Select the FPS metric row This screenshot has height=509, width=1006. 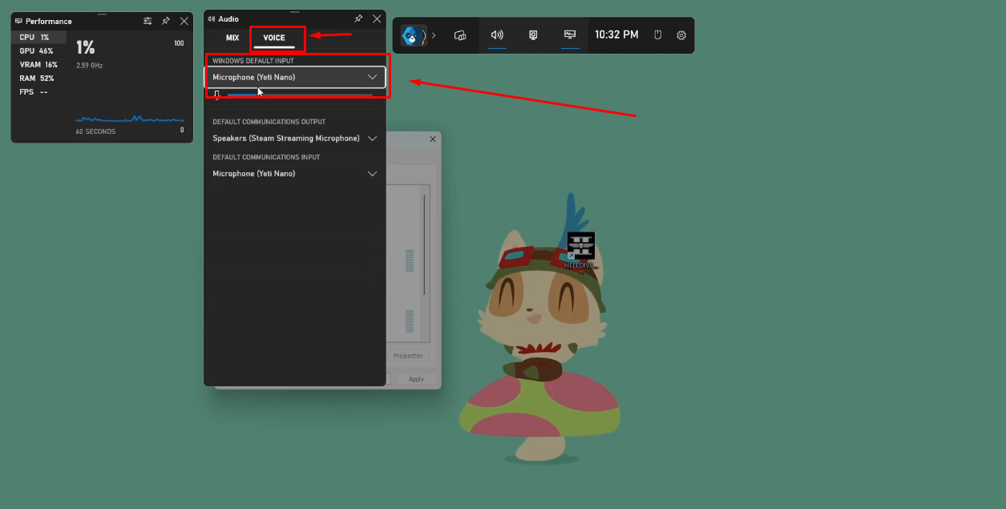click(38, 92)
